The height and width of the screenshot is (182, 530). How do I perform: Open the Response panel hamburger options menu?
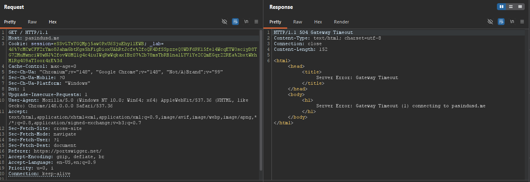[522, 21]
